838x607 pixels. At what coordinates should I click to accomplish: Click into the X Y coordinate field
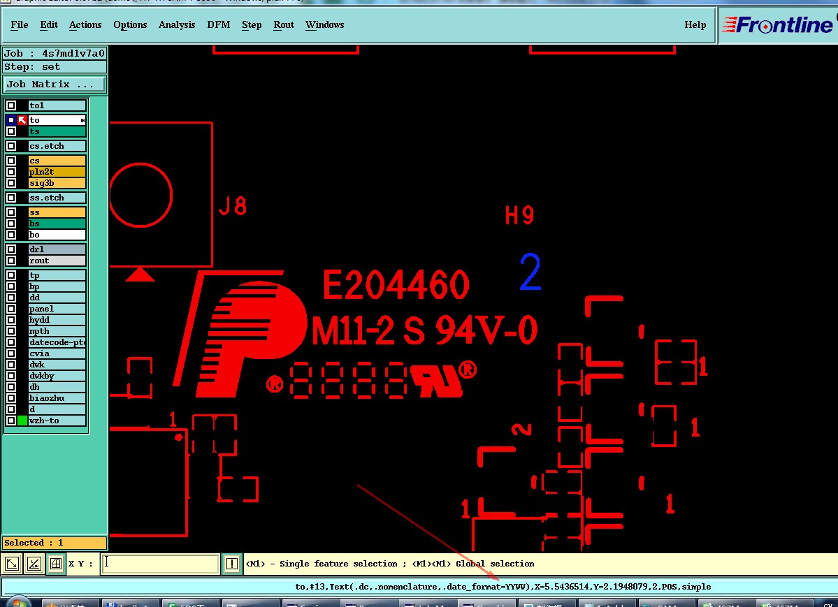coord(160,564)
